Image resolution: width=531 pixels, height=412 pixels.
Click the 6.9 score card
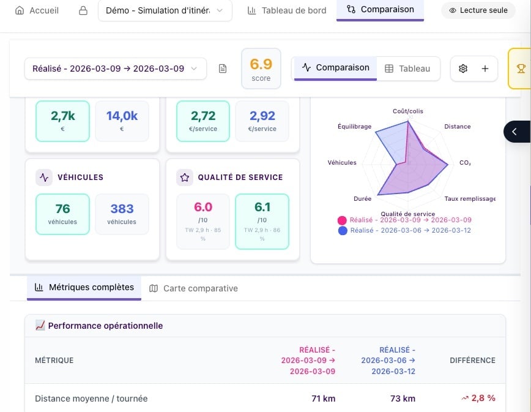(x=261, y=69)
